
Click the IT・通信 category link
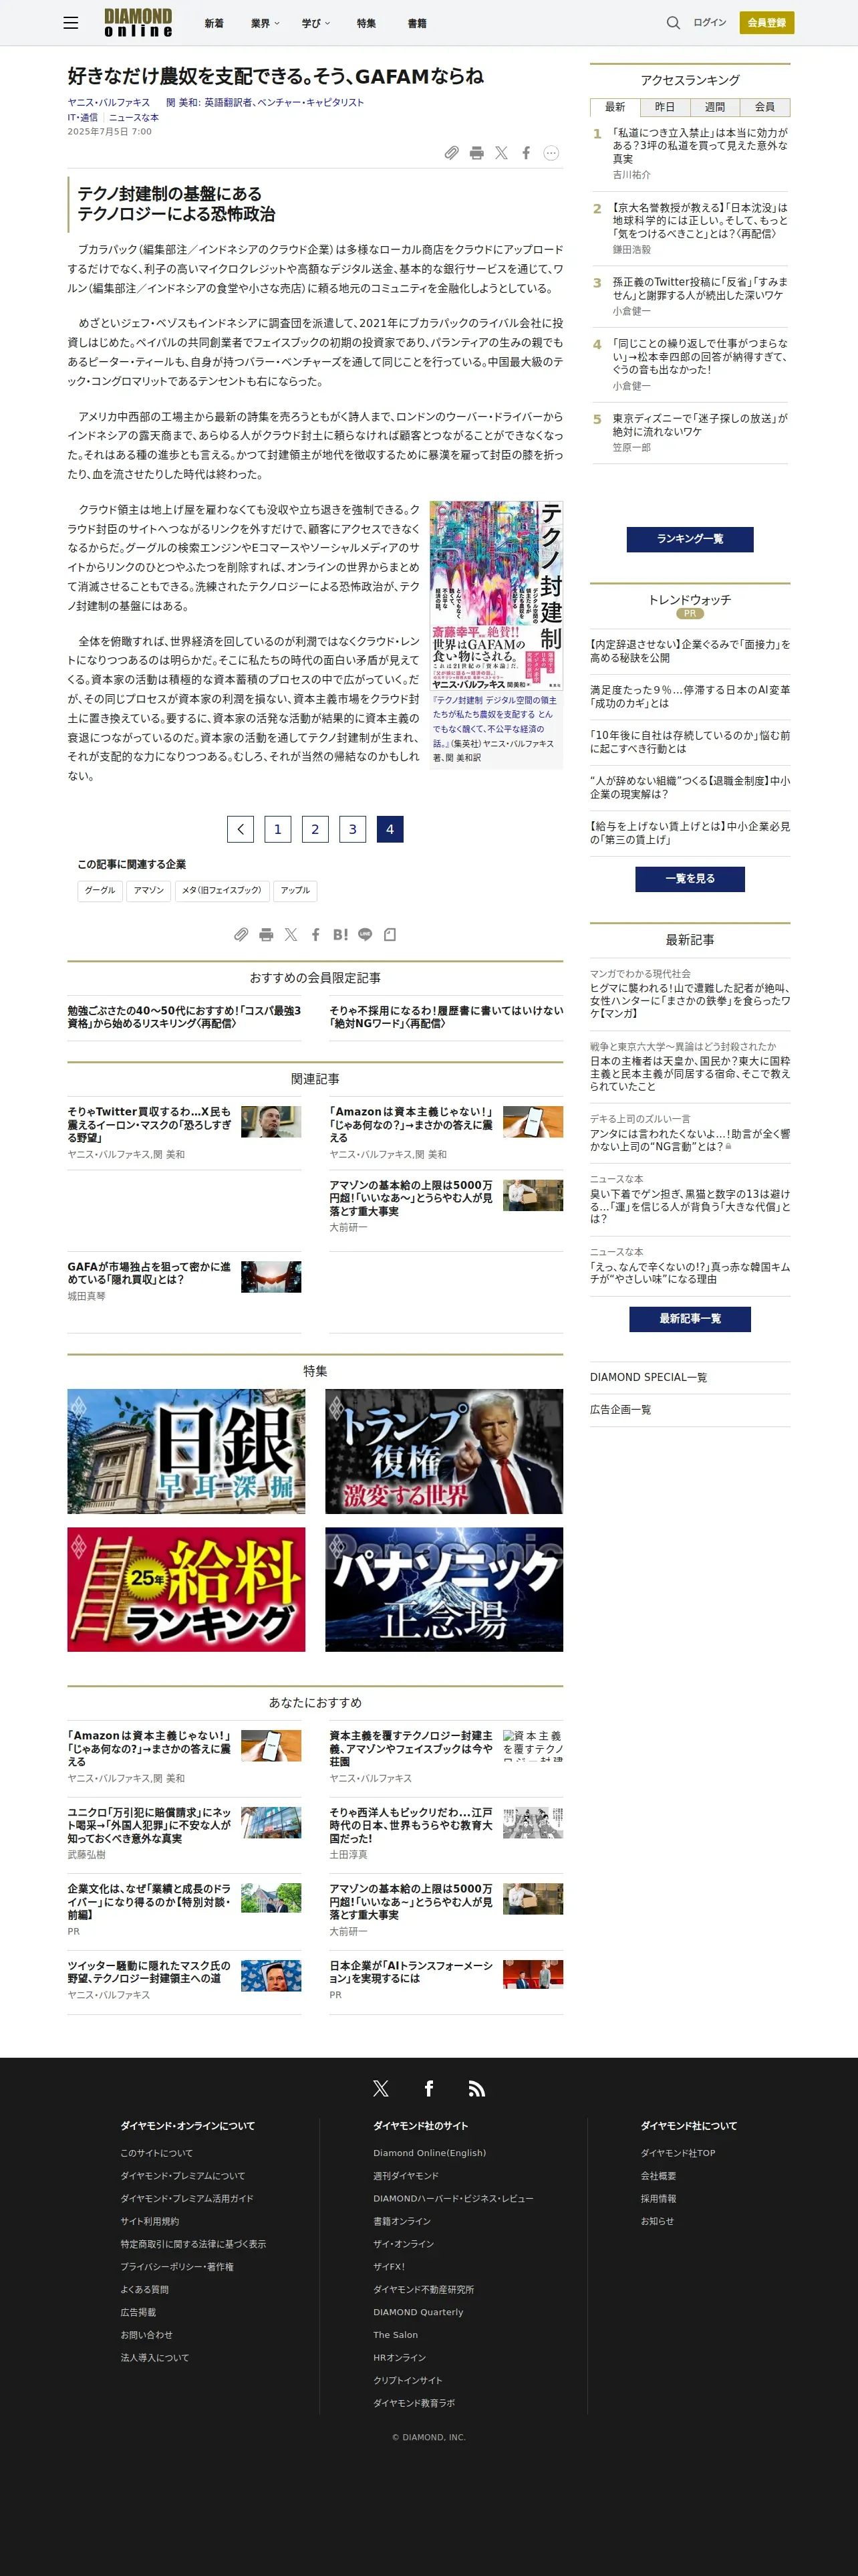pos(83,117)
